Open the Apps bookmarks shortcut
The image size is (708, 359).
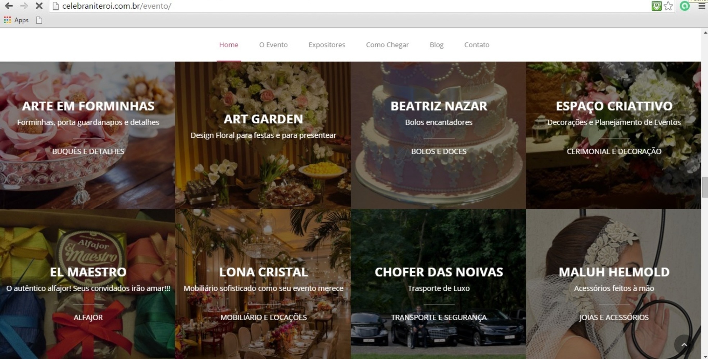tap(16, 20)
